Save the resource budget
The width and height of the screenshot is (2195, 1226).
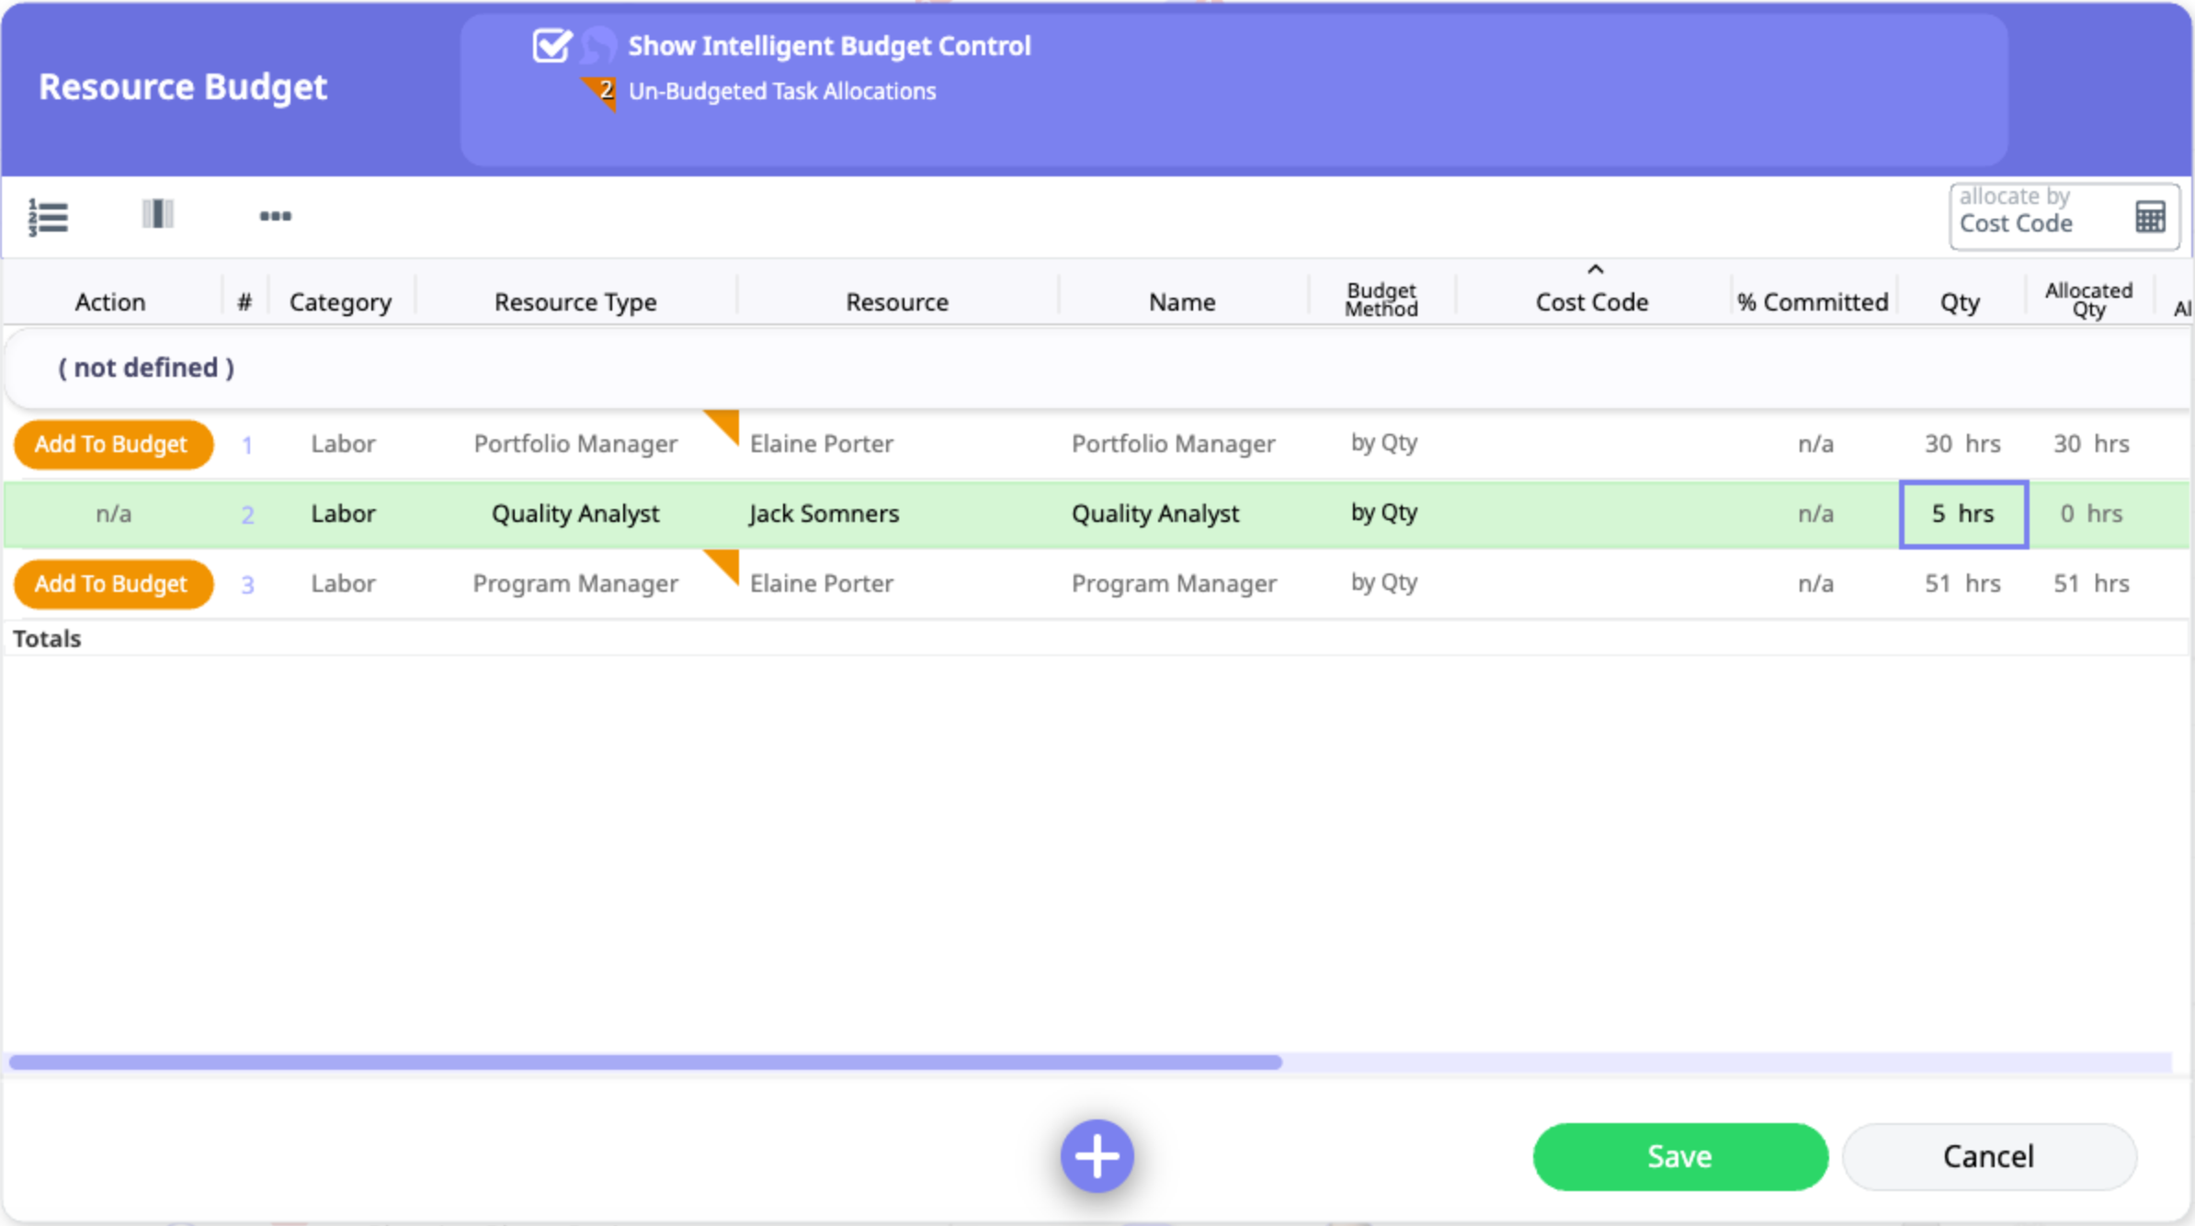coord(1679,1155)
